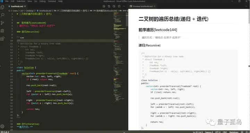Open the Extensions view in activity bar
This screenshot has width=250, height=133.
pyautogui.click(x=2, y=39)
